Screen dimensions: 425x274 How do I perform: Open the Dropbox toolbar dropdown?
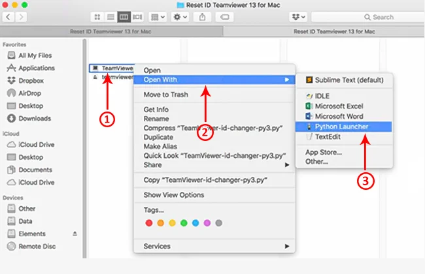tap(298, 17)
